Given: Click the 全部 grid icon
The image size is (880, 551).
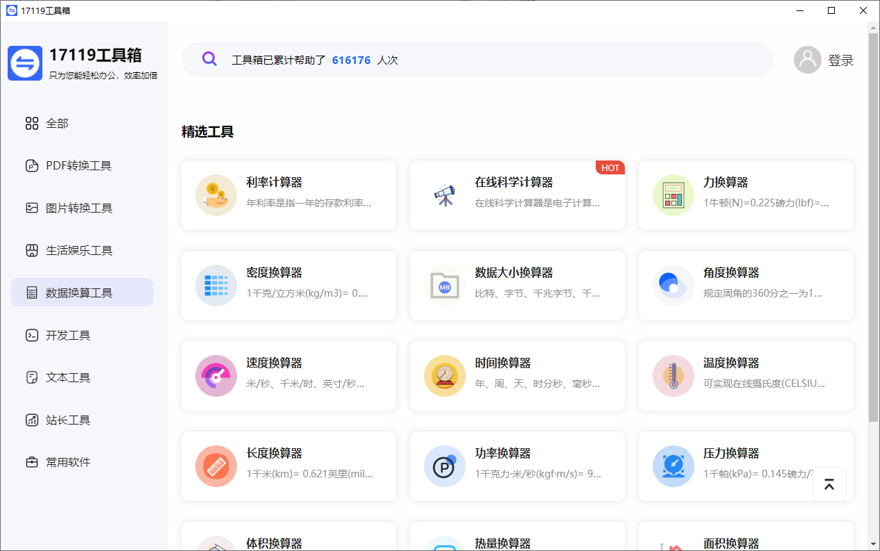Looking at the screenshot, I should (x=32, y=124).
